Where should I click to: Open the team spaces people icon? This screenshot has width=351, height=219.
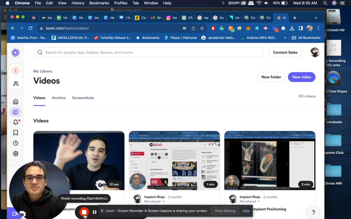click(x=16, y=83)
